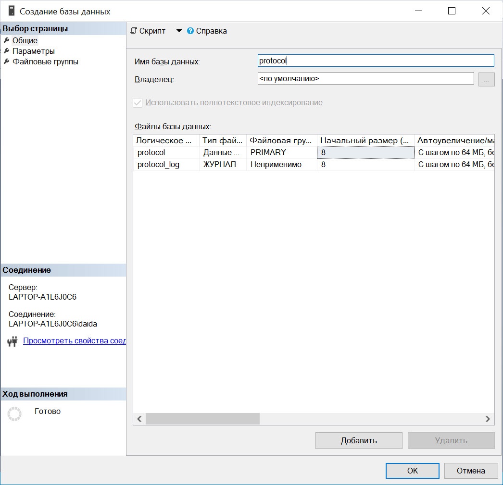Open the Script dropdown arrow
Screen dimensions: 503x485
[179, 31]
